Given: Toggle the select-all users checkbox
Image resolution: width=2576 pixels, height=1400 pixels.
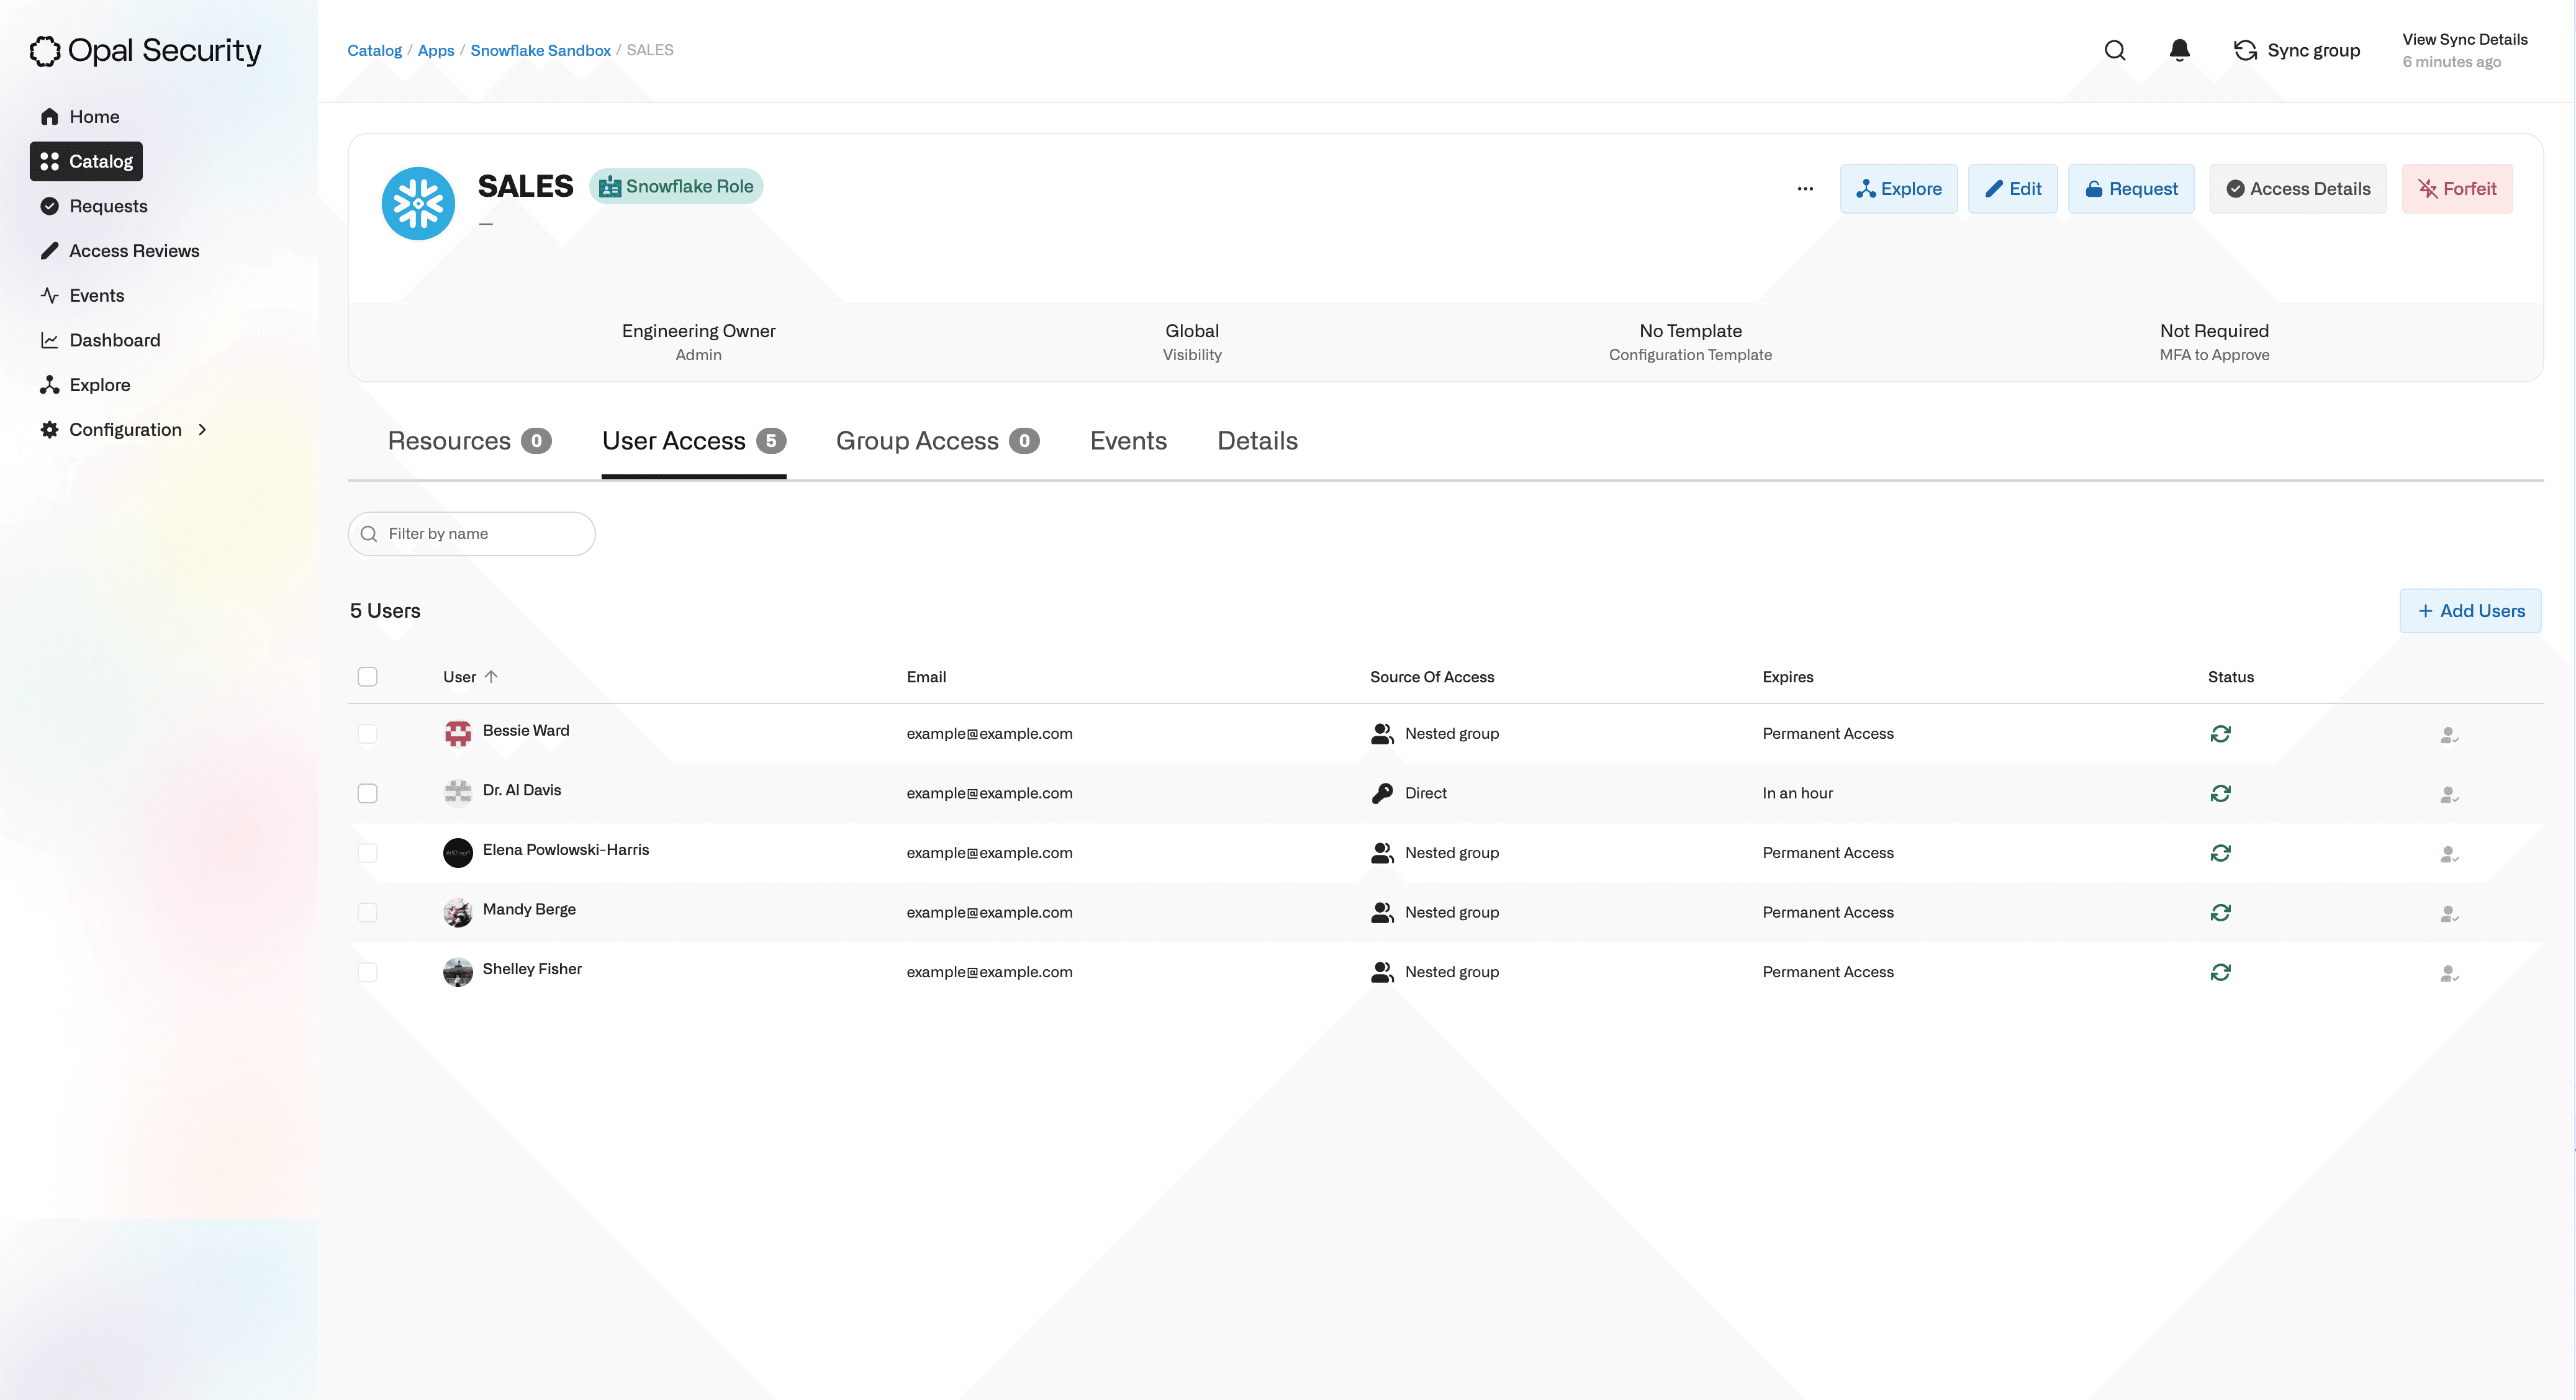Looking at the screenshot, I should pyautogui.click(x=367, y=677).
